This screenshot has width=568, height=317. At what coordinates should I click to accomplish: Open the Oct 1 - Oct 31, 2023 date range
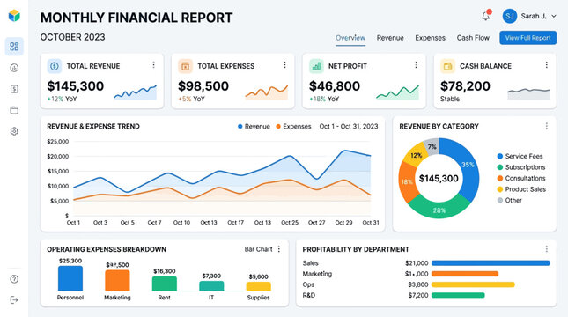point(349,127)
